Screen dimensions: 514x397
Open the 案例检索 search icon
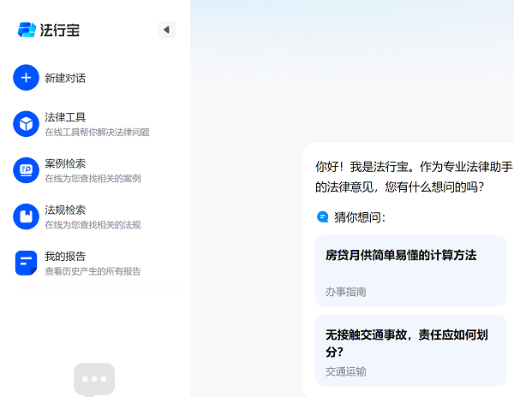[x=27, y=170]
